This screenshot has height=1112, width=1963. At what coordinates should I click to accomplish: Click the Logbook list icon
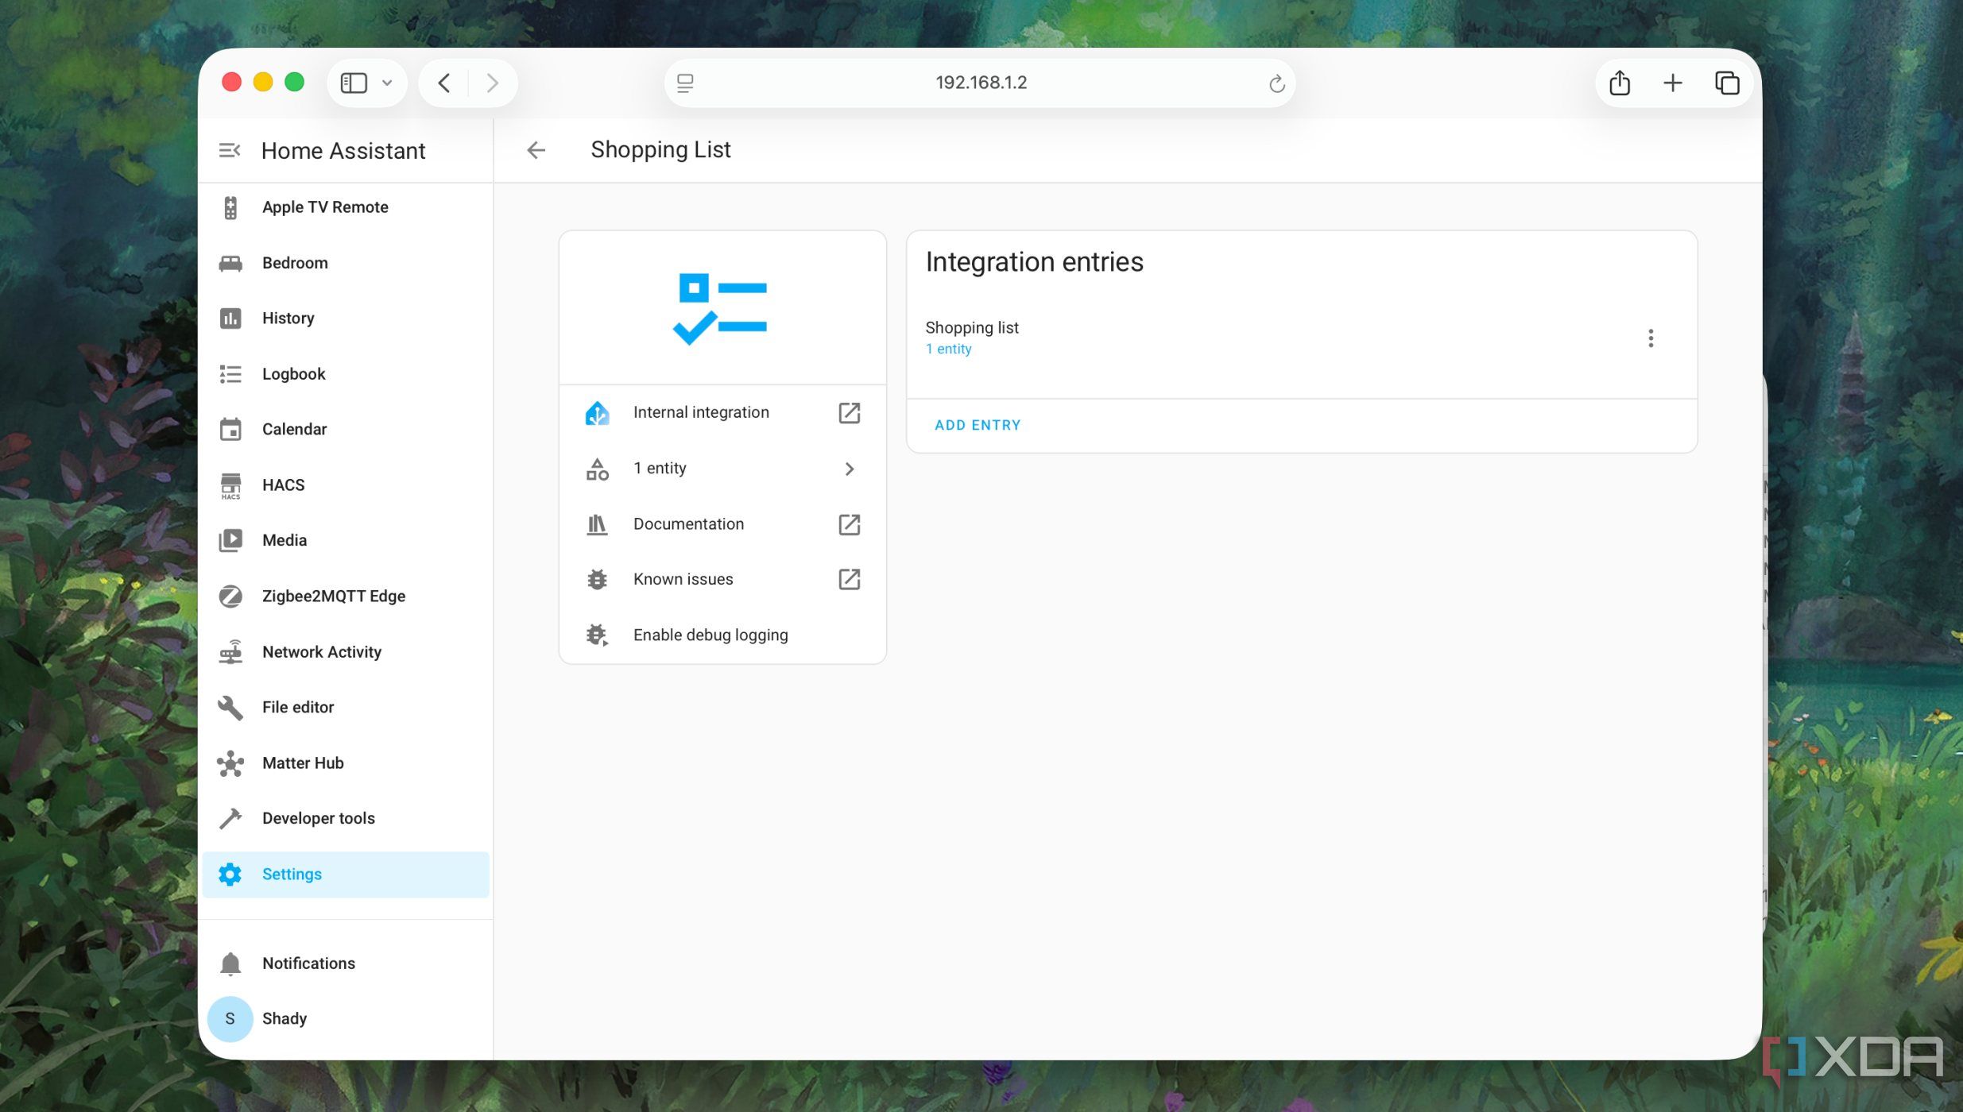(x=230, y=374)
